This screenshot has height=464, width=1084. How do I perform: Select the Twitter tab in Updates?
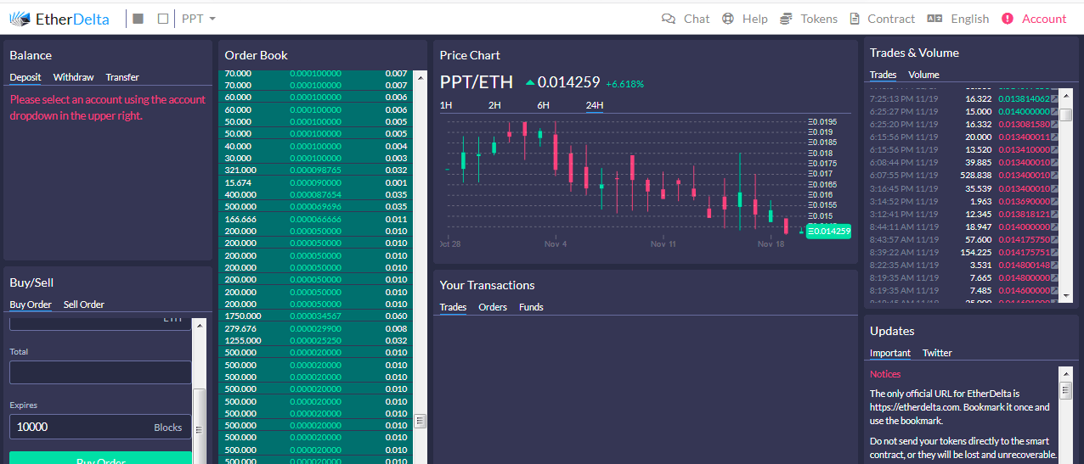(937, 353)
